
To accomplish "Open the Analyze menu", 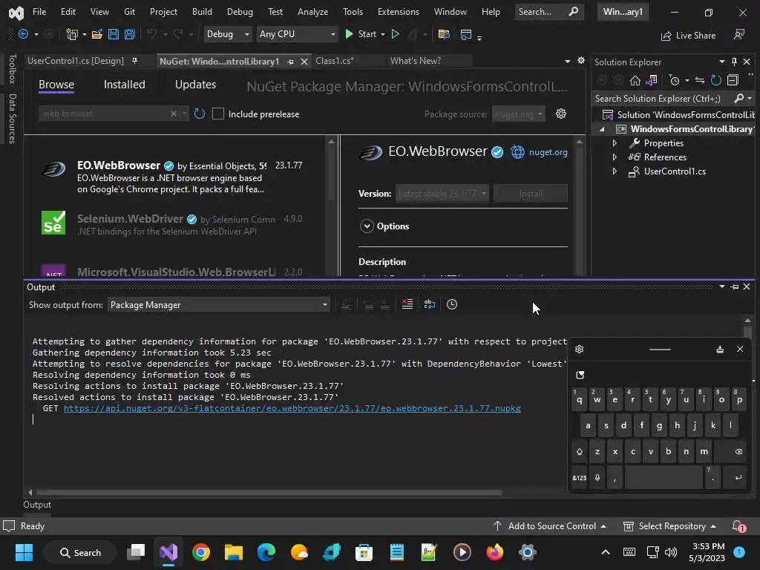I will point(312,12).
